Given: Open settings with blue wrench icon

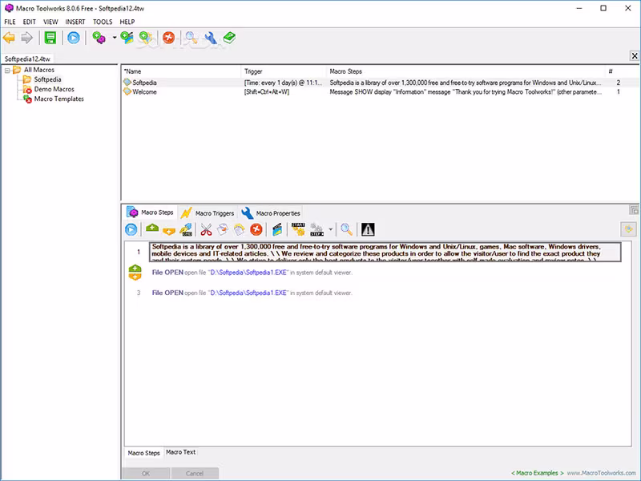Looking at the screenshot, I should point(211,38).
